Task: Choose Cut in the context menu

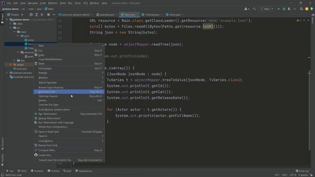Action: (x=69, y=51)
